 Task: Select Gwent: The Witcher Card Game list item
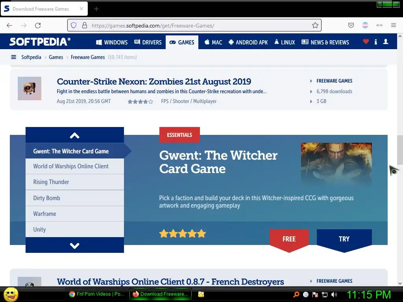click(75, 151)
